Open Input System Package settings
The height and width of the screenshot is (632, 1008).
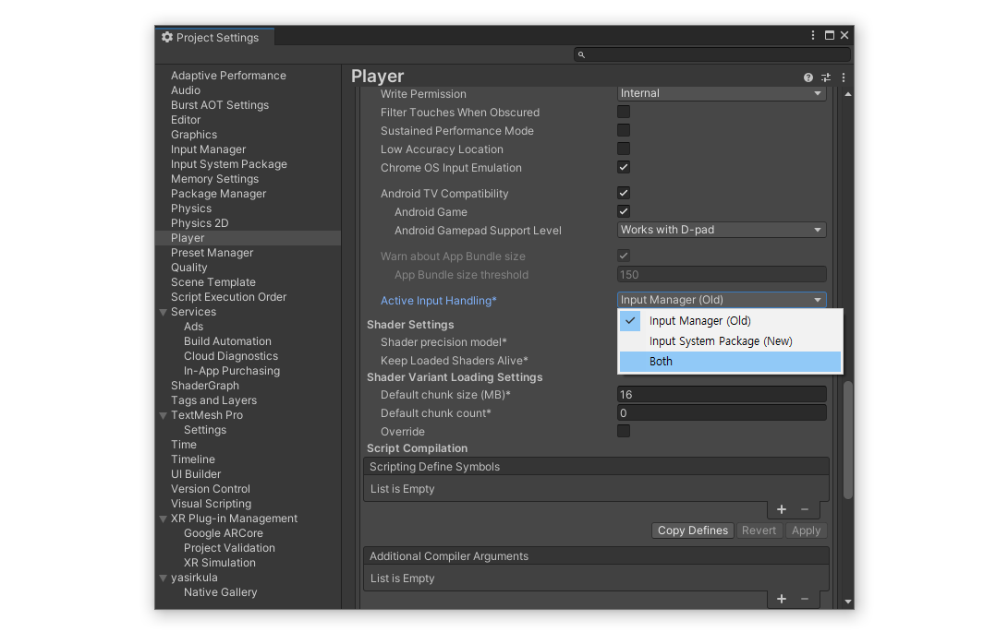[228, 164]
